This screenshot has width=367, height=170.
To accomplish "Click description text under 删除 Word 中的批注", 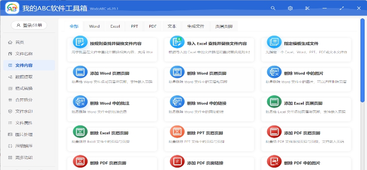I will 99,112.
